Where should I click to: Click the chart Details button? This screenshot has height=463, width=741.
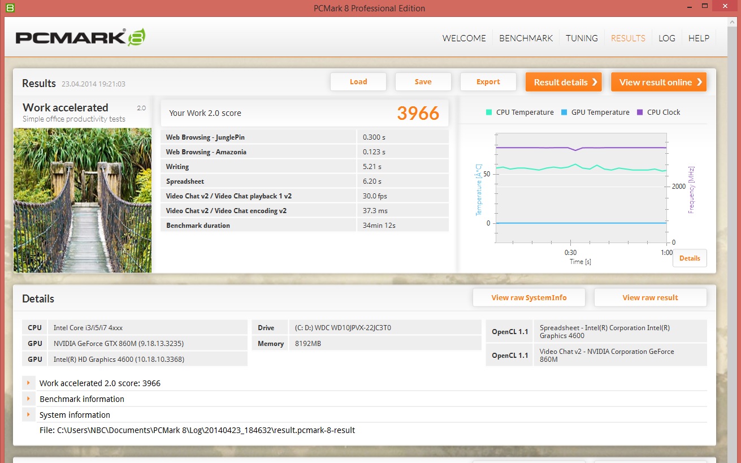click(x=690, y=258)
